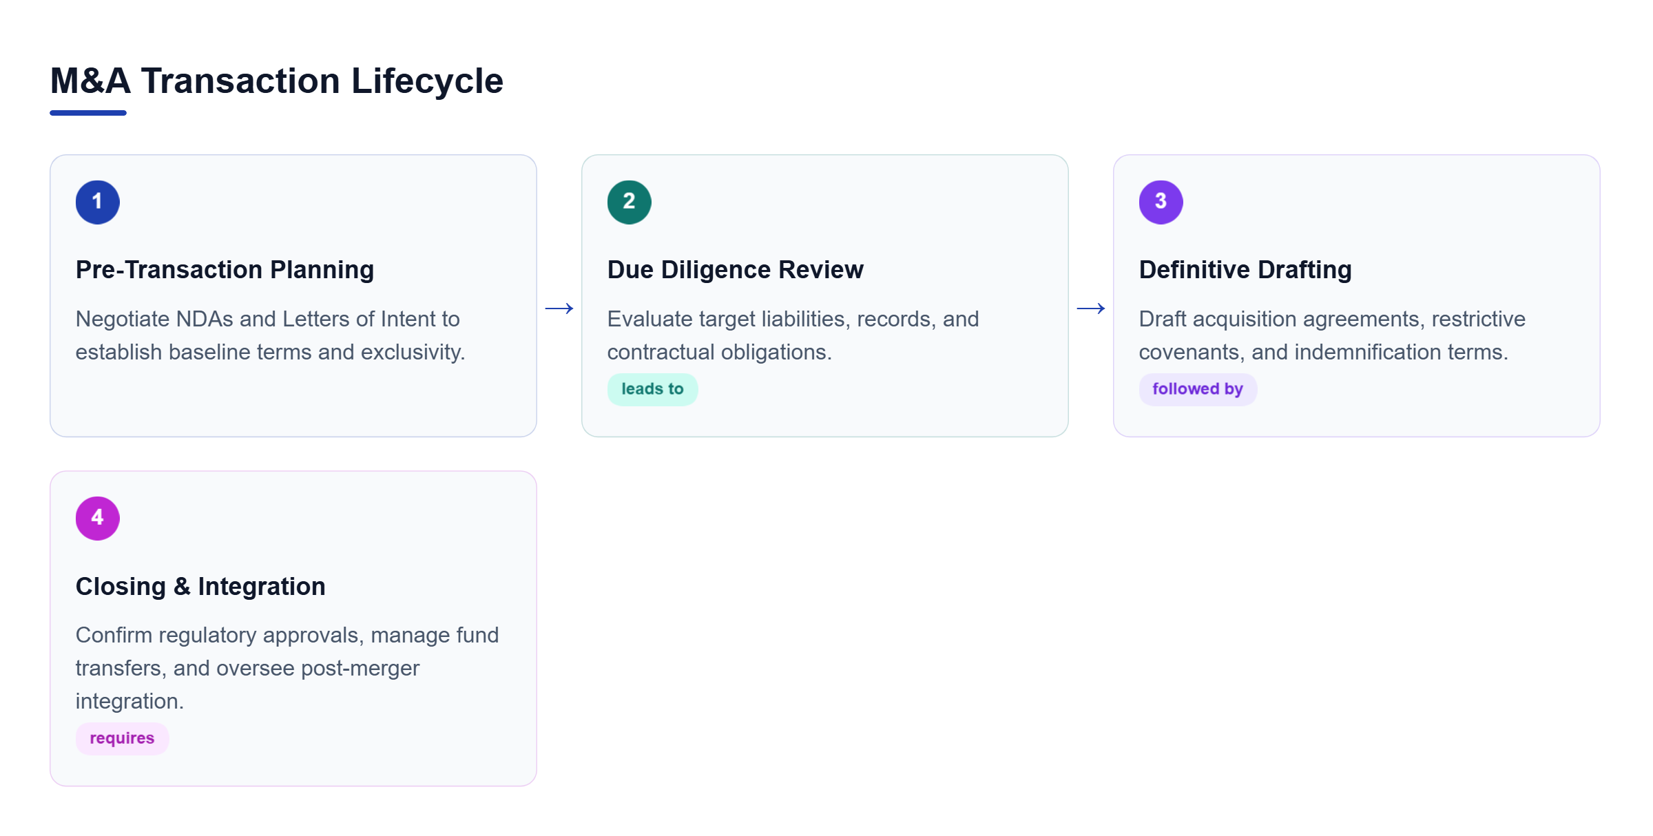Click the Due Diligence Review heading
The width and height of the screenshot is (1653, 836).
736,270
